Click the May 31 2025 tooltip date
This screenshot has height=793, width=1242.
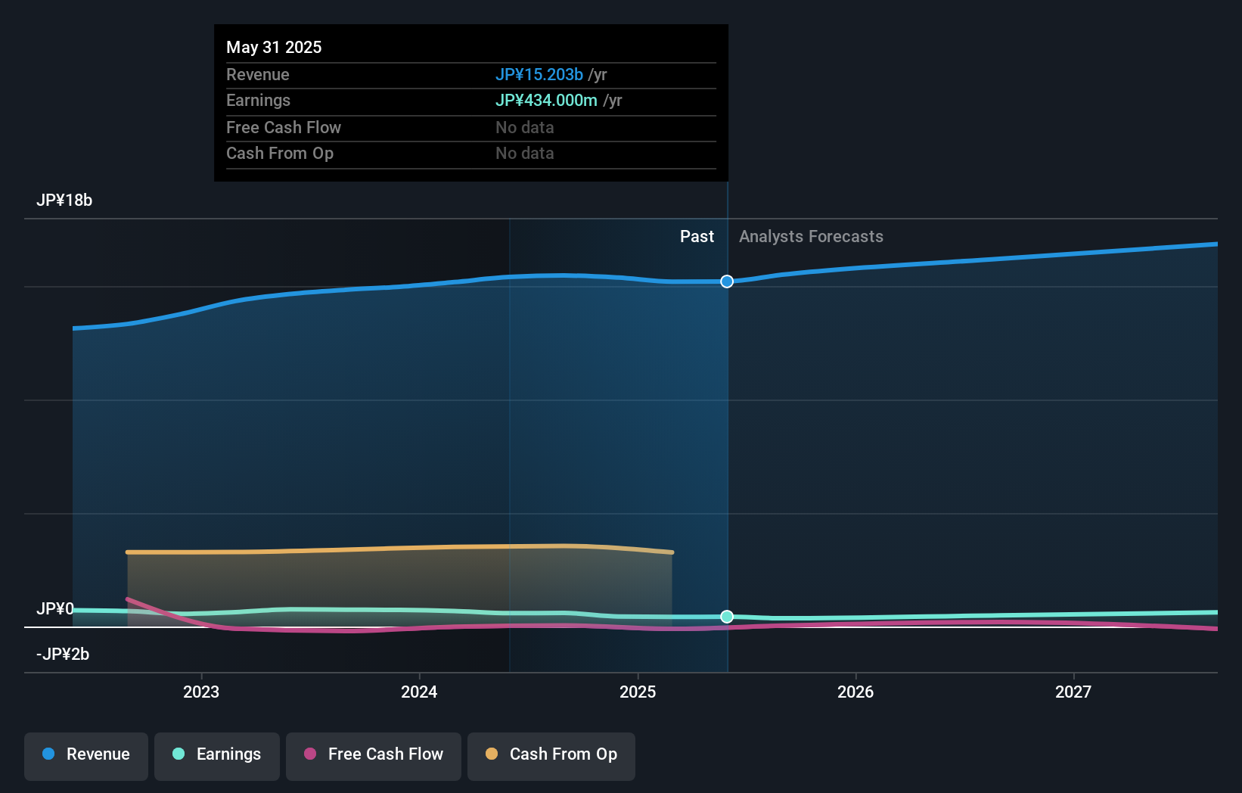(x=274, y=48)
